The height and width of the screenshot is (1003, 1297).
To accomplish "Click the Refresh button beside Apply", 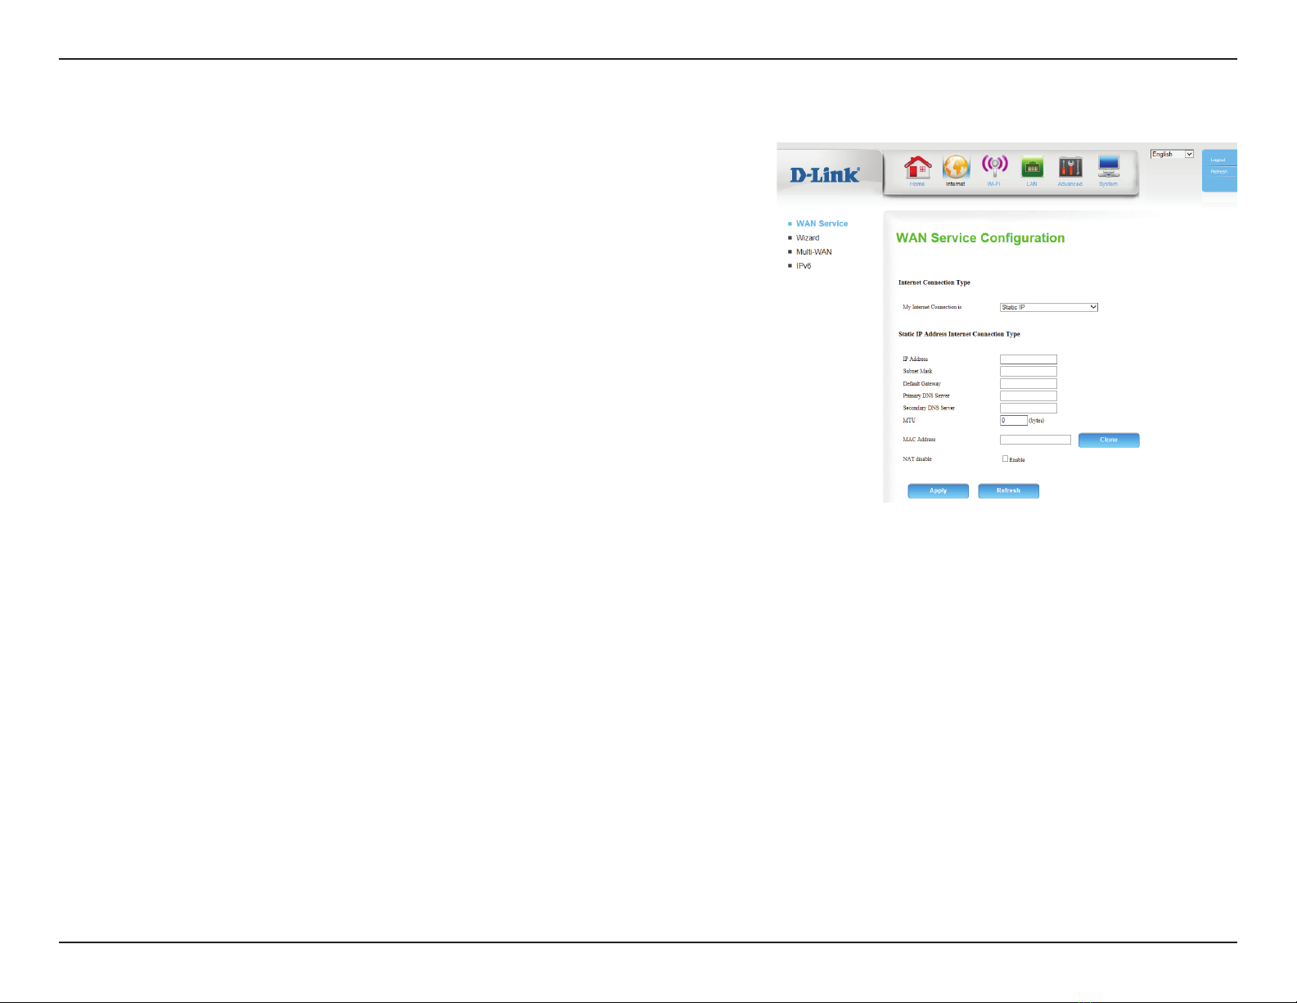I will click(x=1008, y=490).
